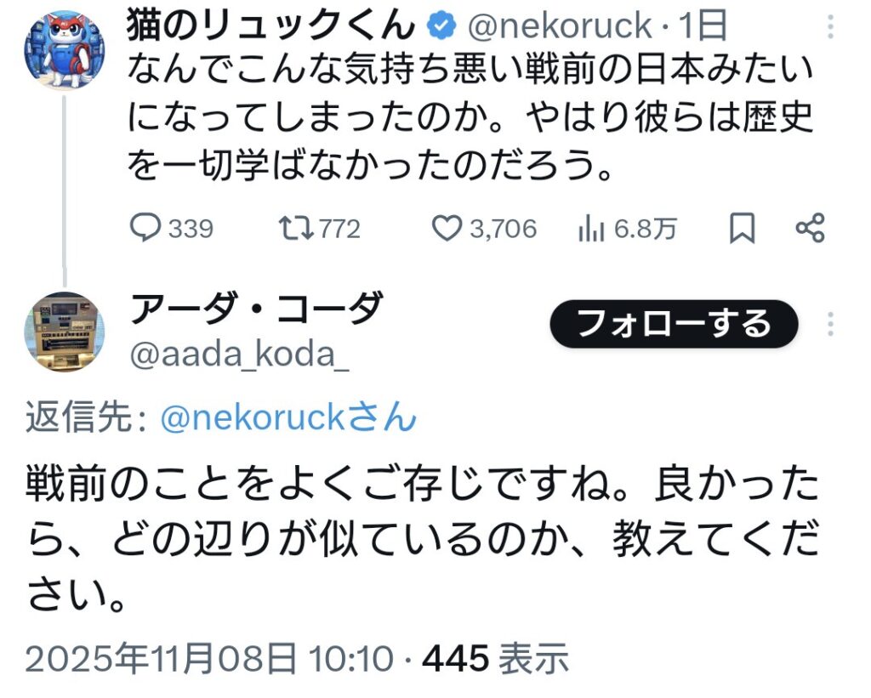Open more options on アーダ・コーダ's reply
871x698 pixels.
833,324
